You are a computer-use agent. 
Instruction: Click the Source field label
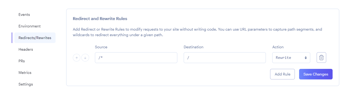tap(101, 47)
